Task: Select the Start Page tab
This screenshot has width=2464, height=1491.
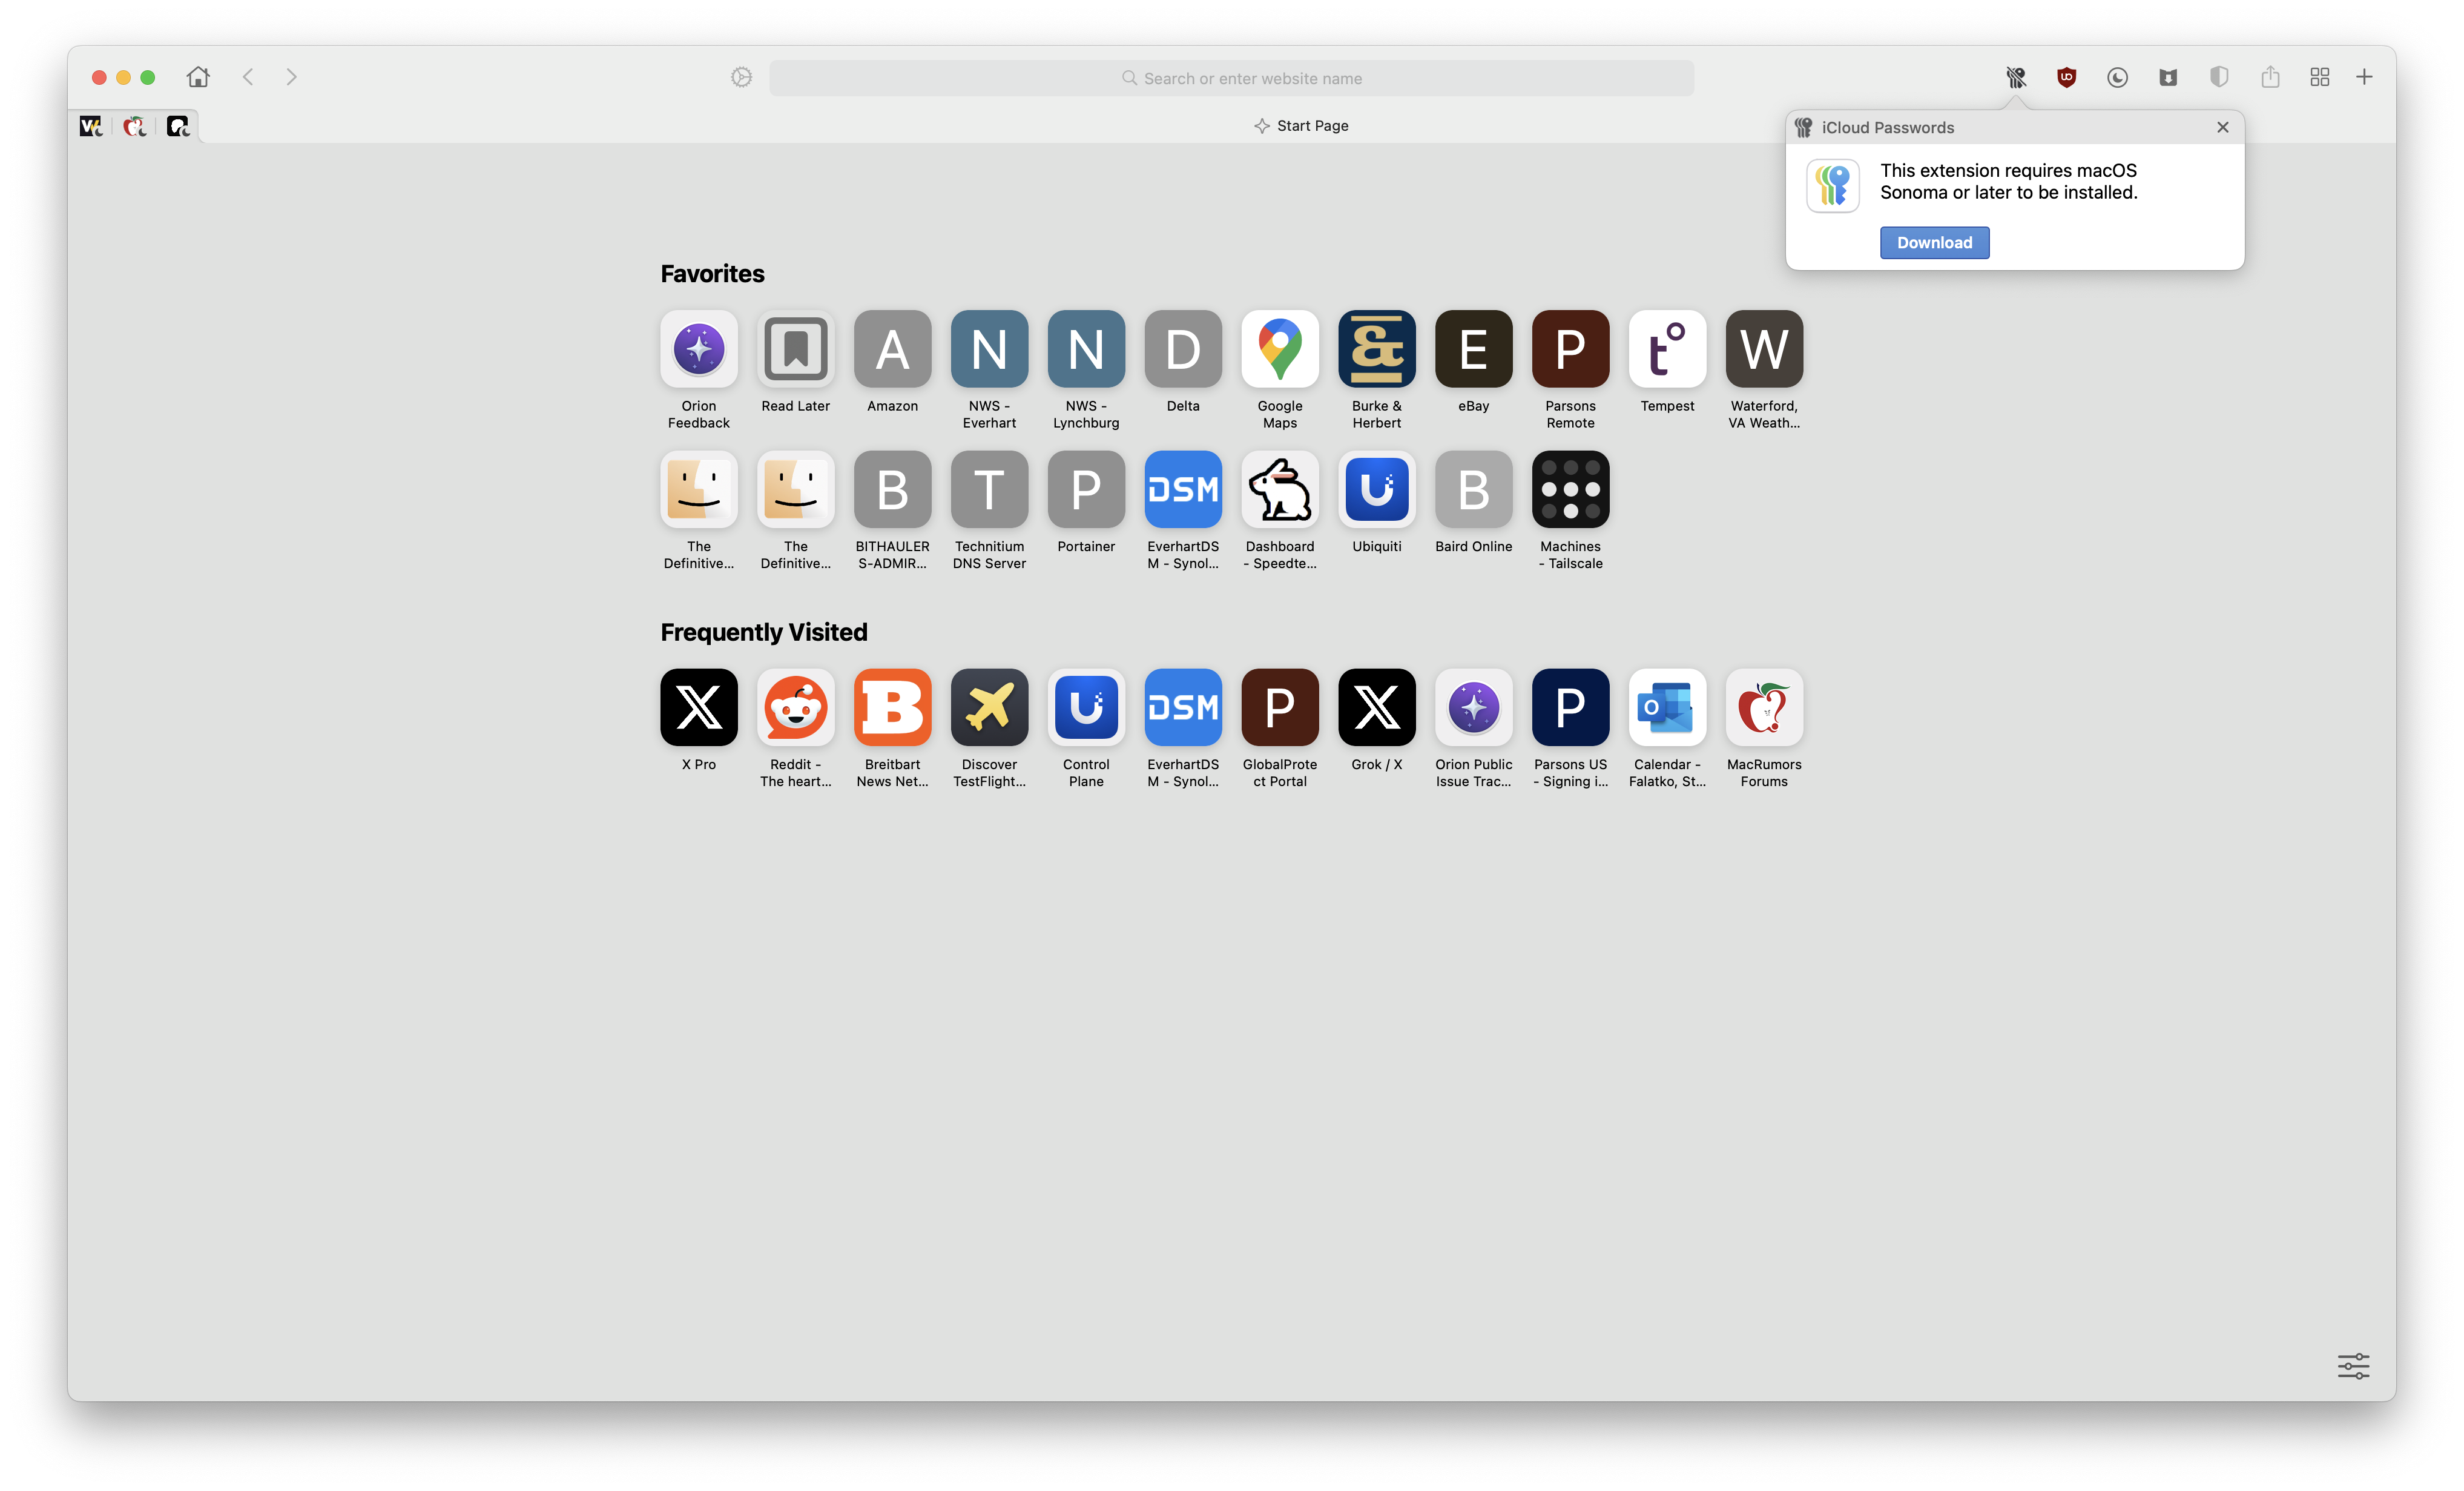Action: coord(1301,126)
